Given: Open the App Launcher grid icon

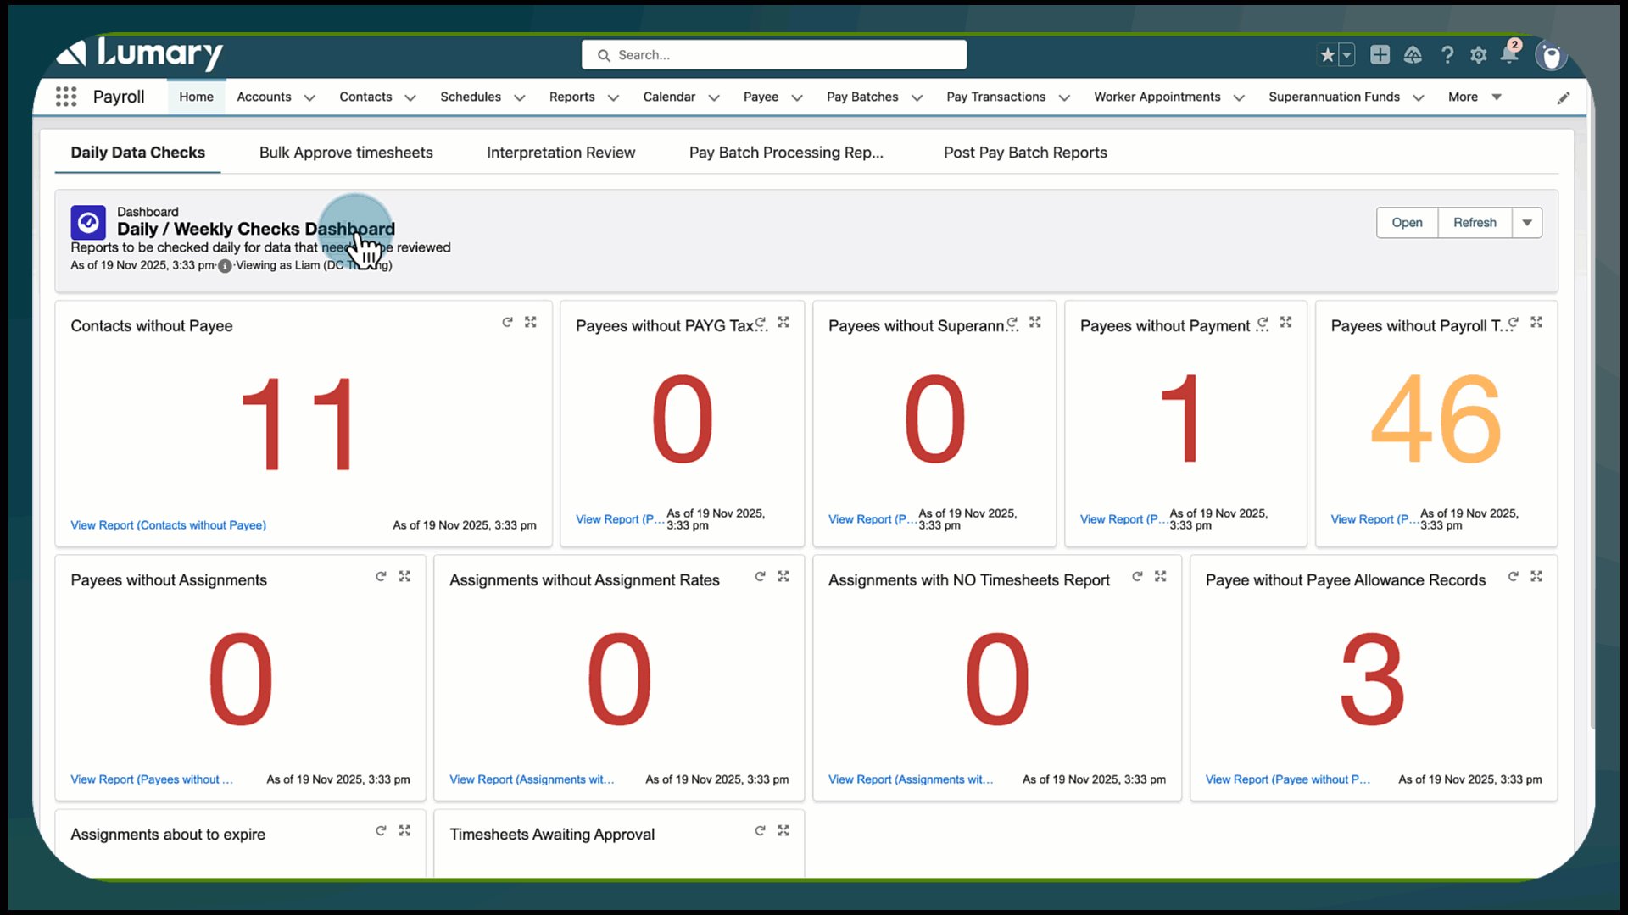Looking at the screenshot, I should [x=66, y=97].
